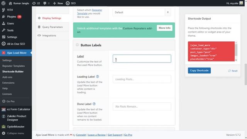Viewport: 247px width, 139px height.
Task: Click the Label help text link
Action: tap(80, 56)
